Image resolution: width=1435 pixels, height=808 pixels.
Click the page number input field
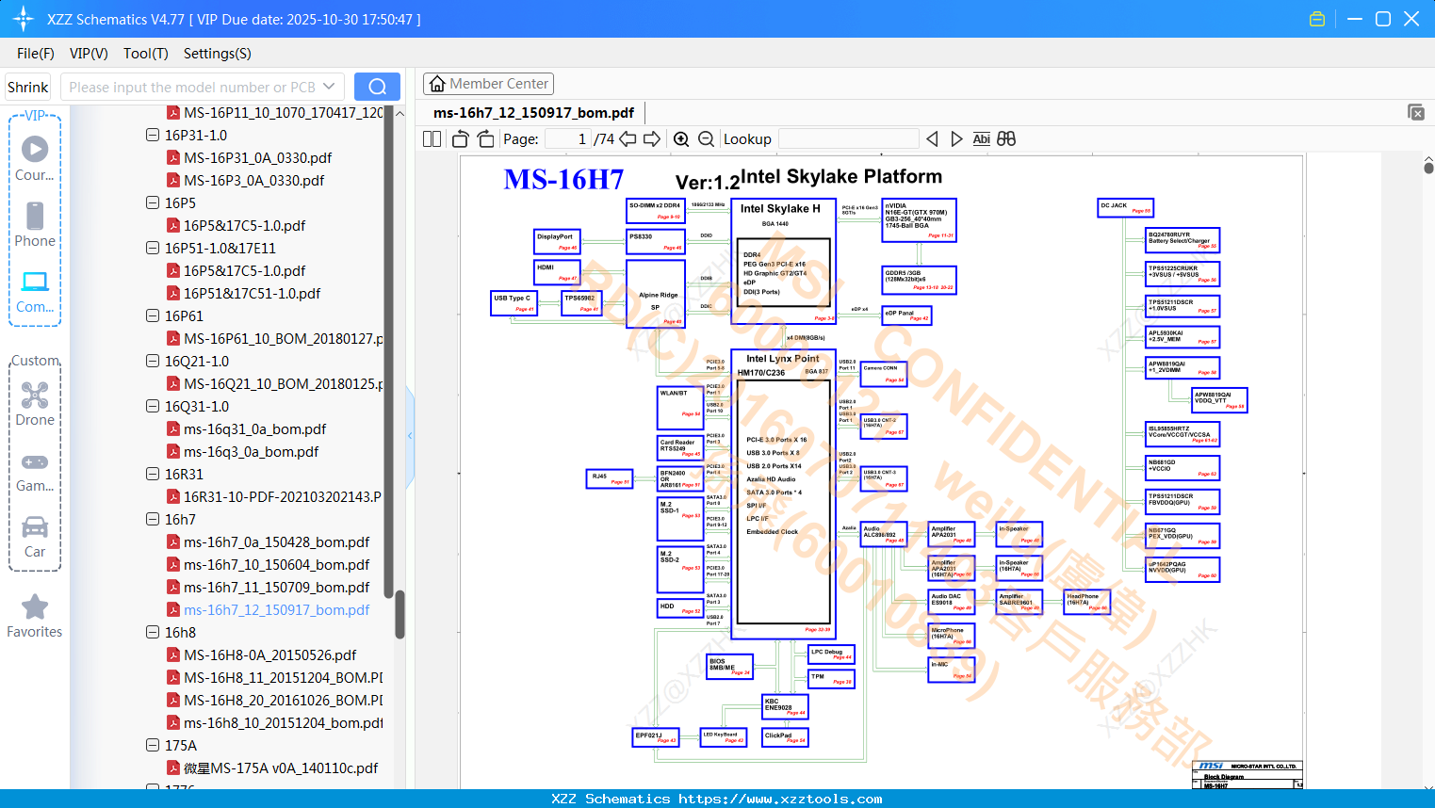click(x=566, y=138)
